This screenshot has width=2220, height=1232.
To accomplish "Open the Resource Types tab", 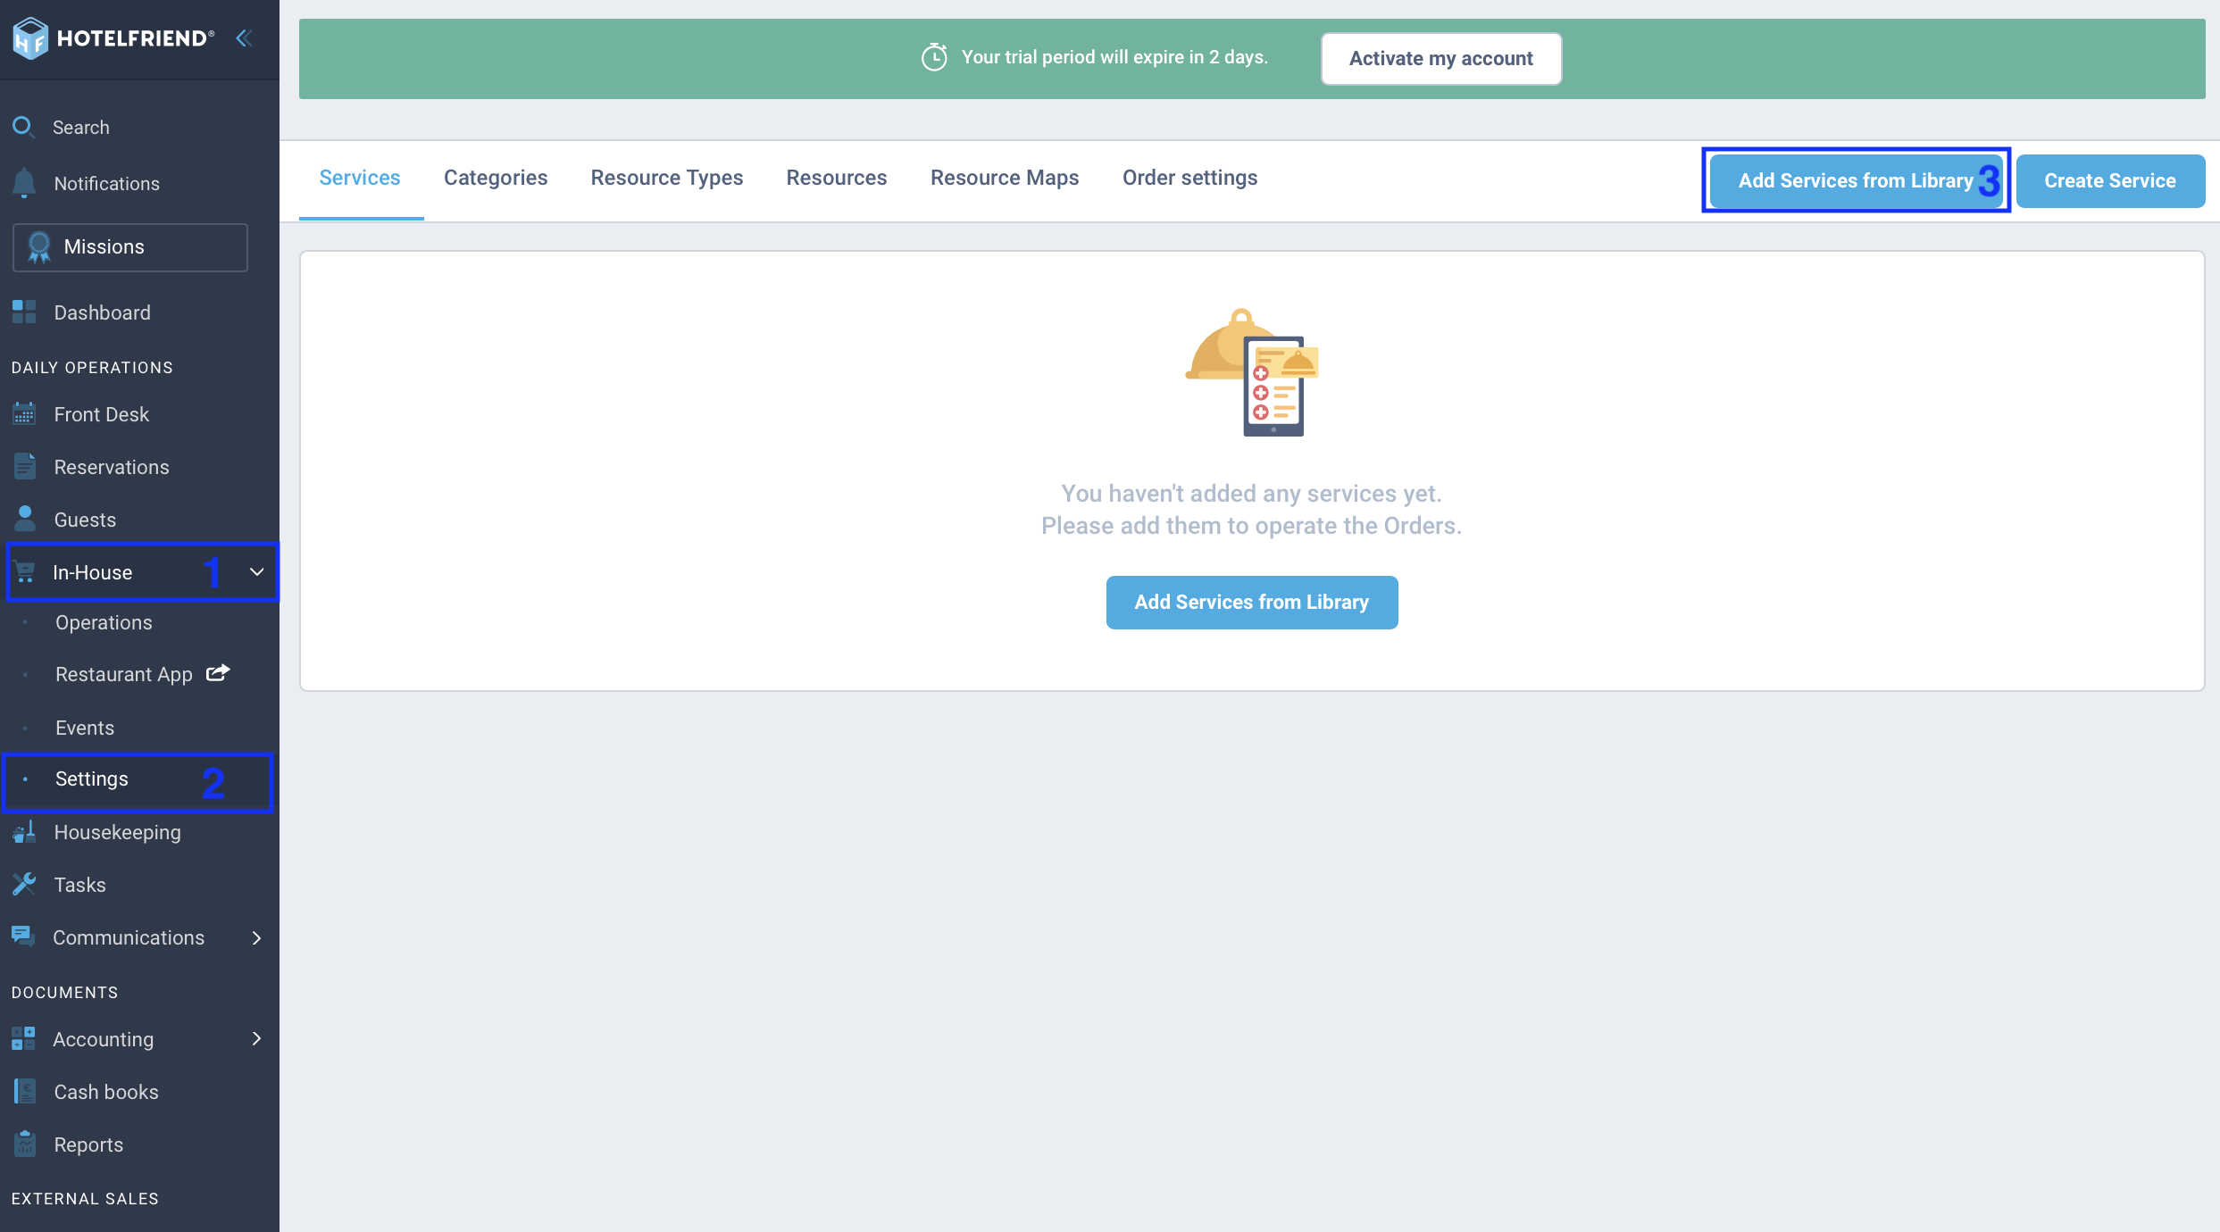I will point(666,178).
